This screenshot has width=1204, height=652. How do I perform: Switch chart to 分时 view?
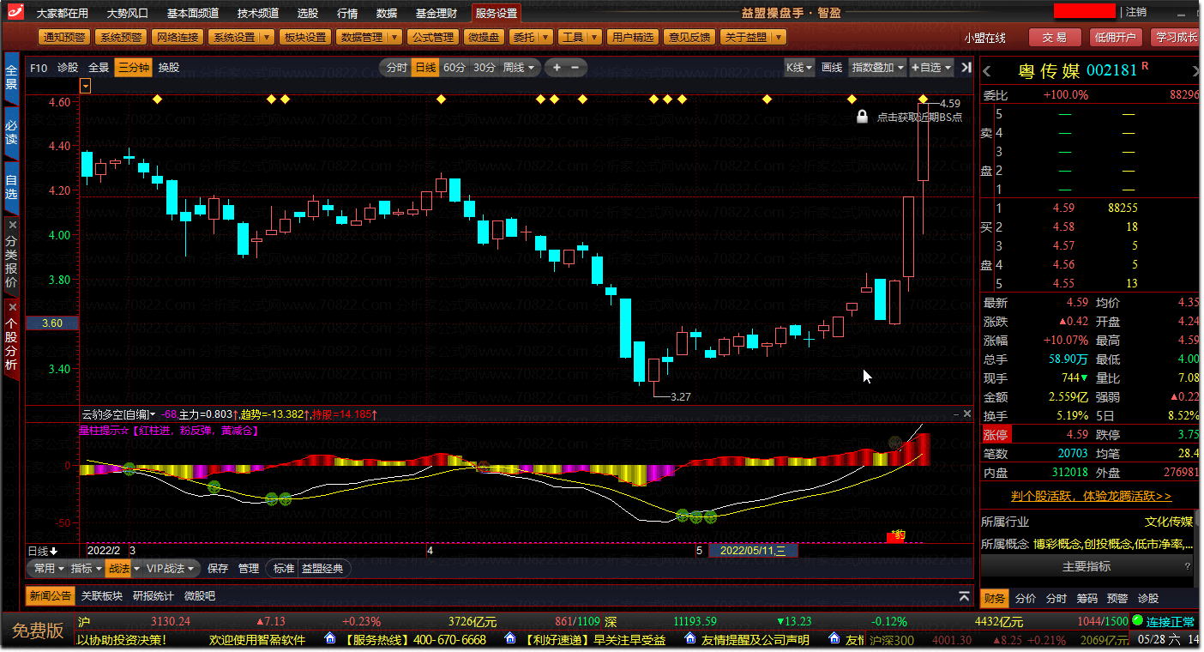[397, 68]
